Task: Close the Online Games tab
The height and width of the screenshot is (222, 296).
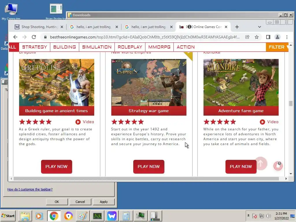Action: [226, 27]
